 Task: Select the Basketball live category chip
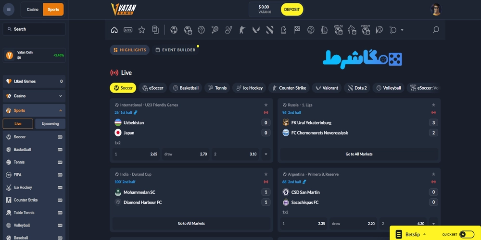click(x=186, y=88)
